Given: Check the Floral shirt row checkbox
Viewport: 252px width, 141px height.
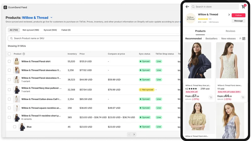Looking at the screenshot, I should (x=9, y=61).
